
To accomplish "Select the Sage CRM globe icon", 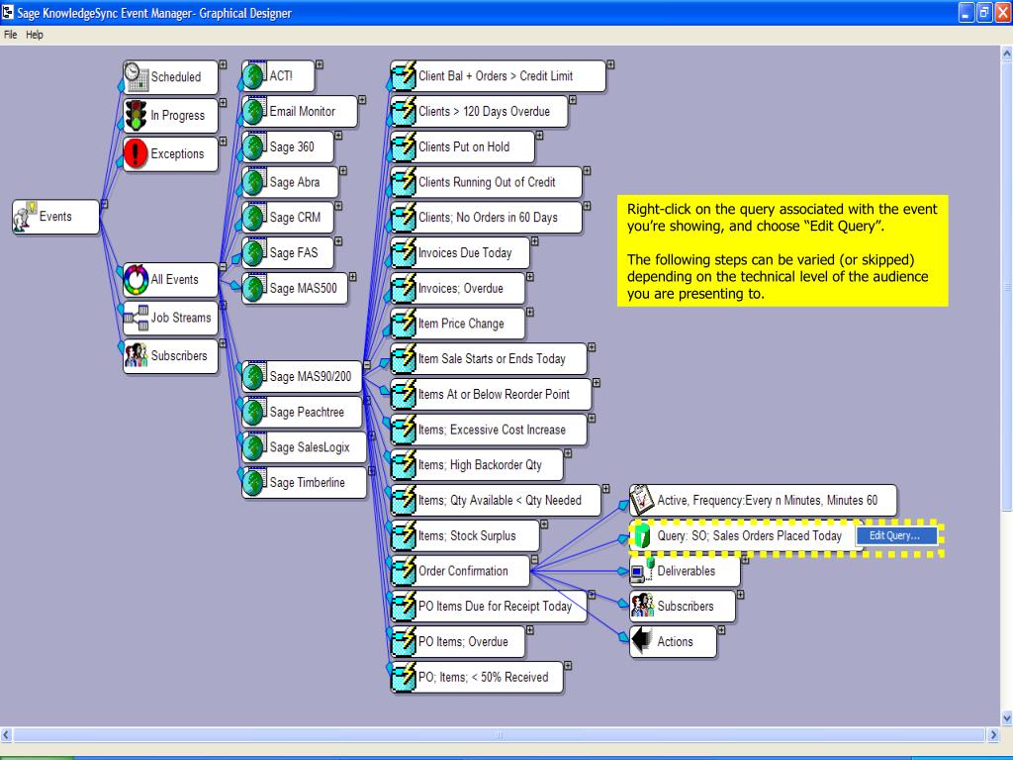I will (254, 217).
